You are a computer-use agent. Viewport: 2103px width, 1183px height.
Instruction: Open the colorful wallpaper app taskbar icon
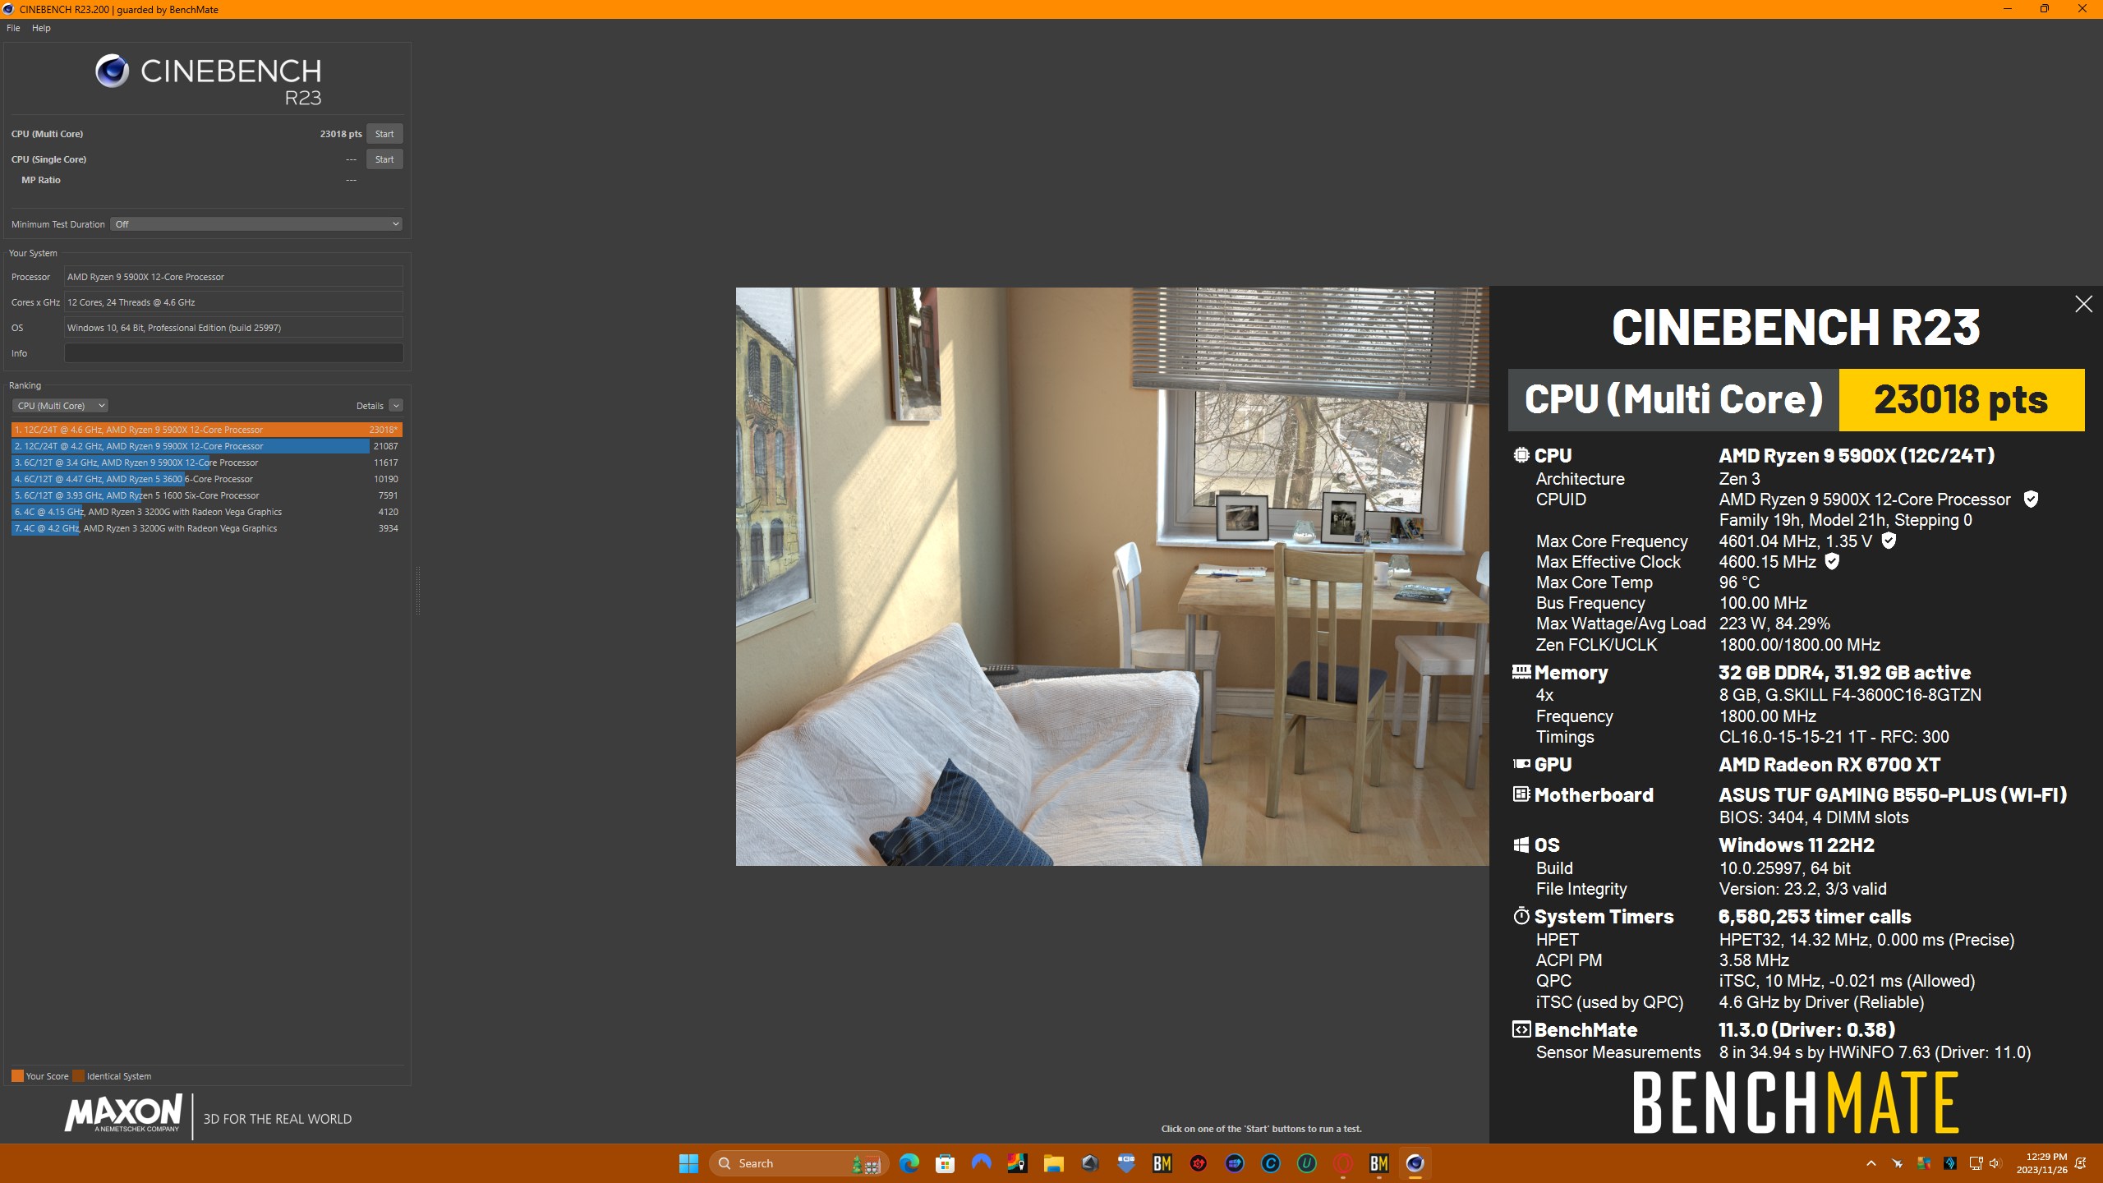[1017, 1163]
